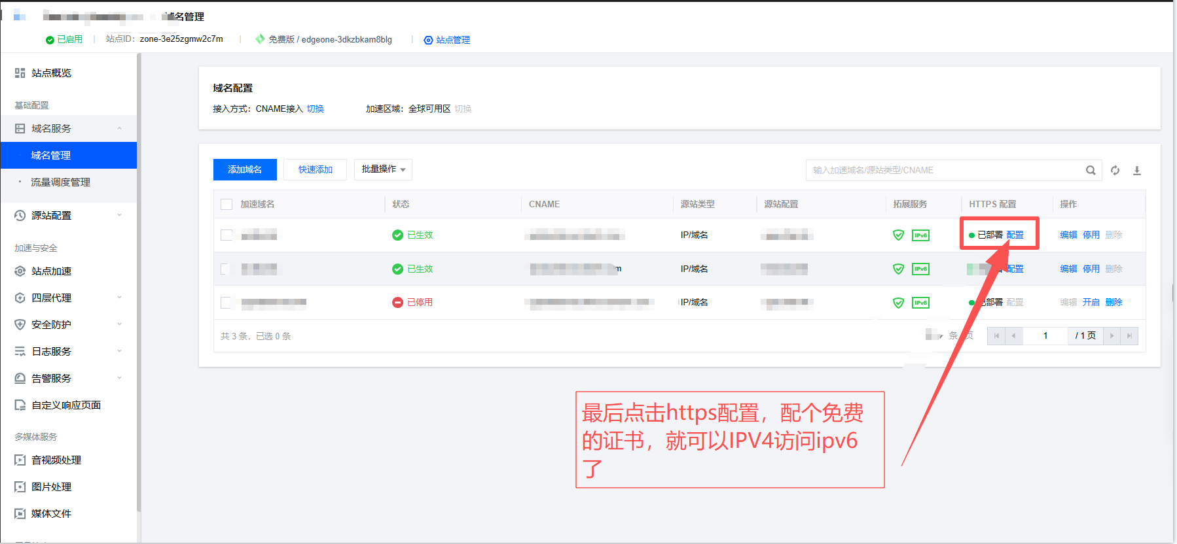1177x544 pixels.
Task: Expand 安全防护 using its chevron
Action: pos(119,324)
